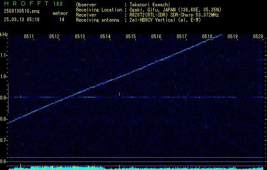The width and height of the screenshot is (267, 170).
Task: Click the 0515 time axis label
Action: [131, 36]
